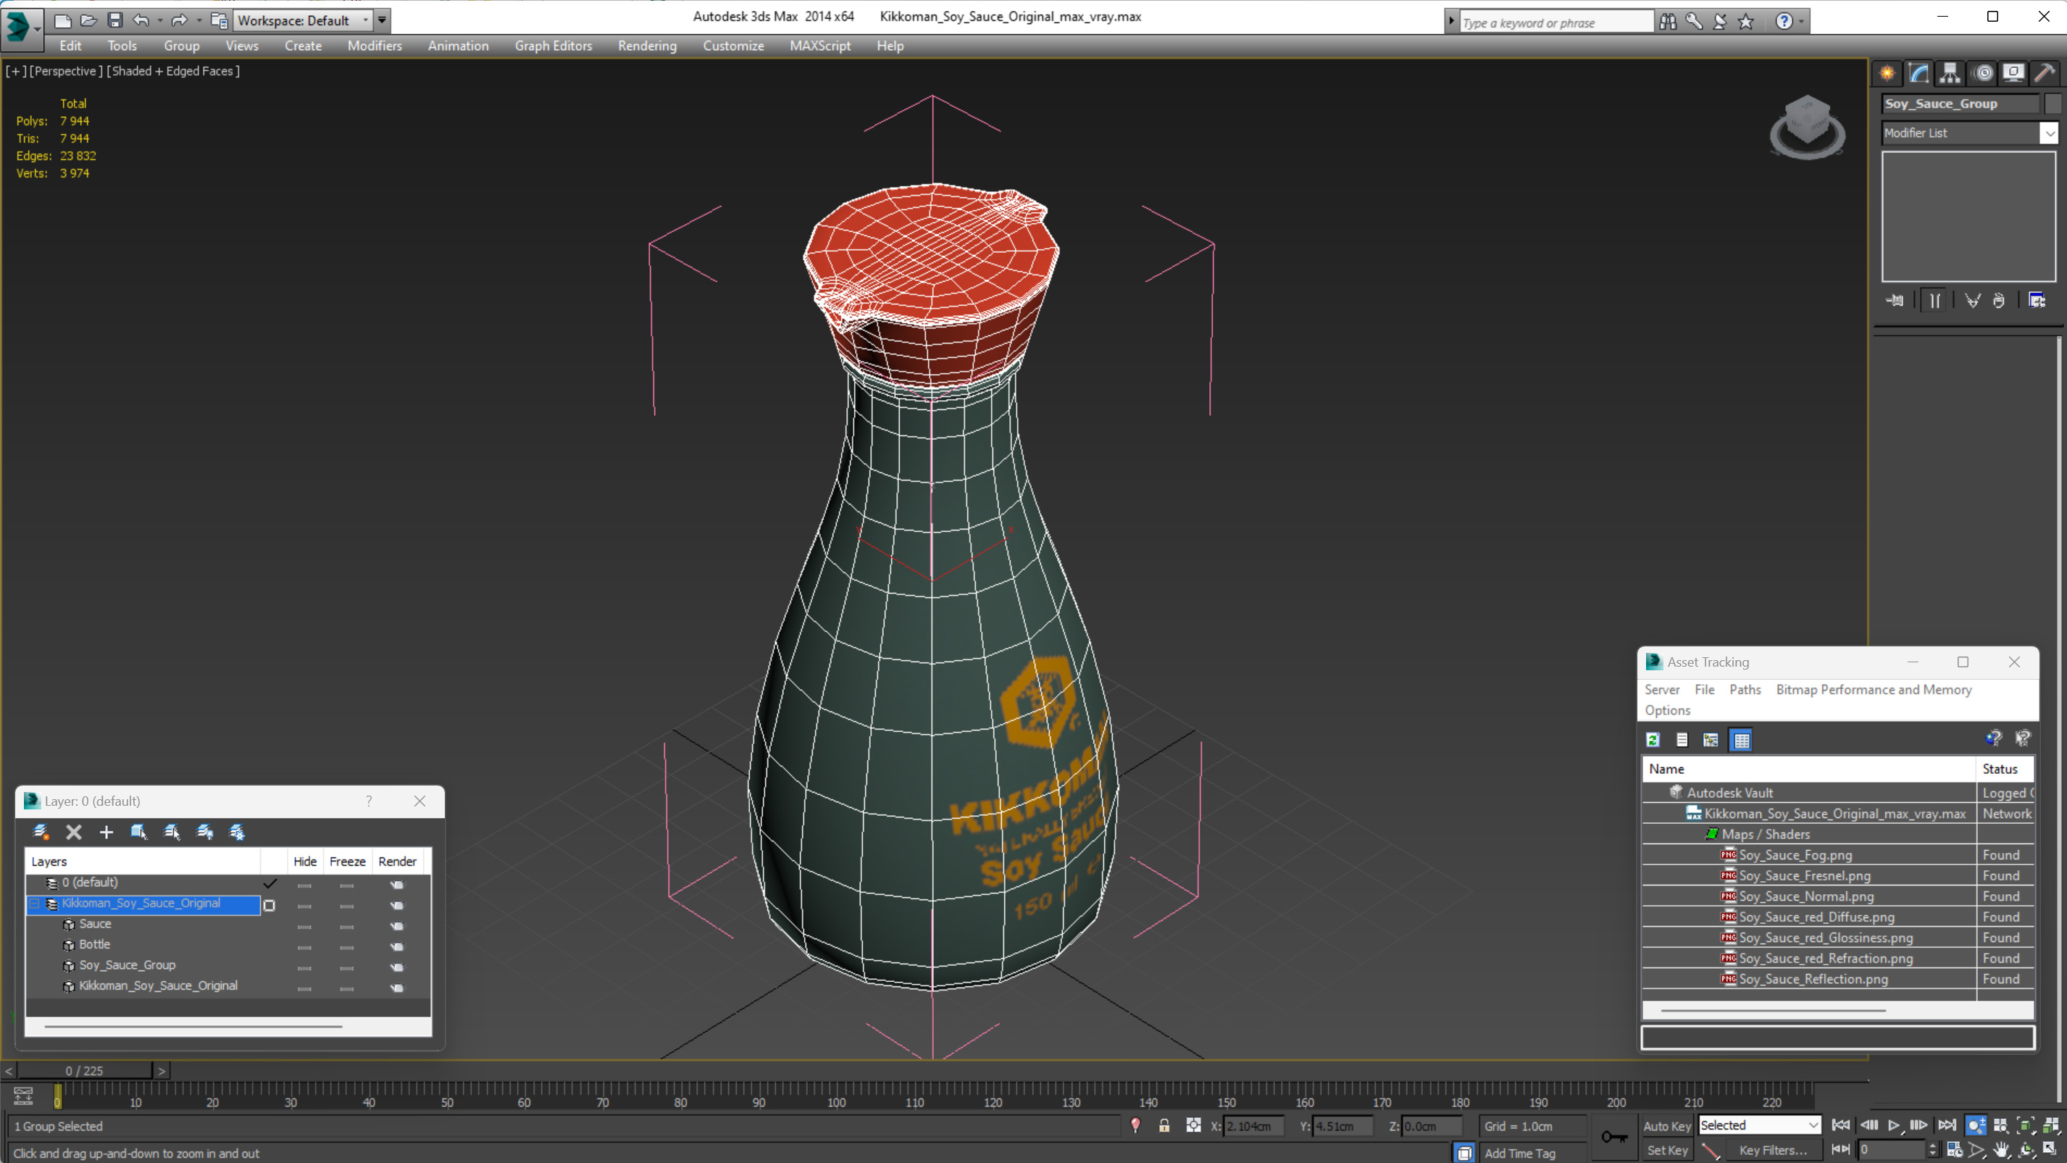Screen dimensions: 2067x1163
Task: Open the Selected key filter dropdown
Action: [1759, 1125]
